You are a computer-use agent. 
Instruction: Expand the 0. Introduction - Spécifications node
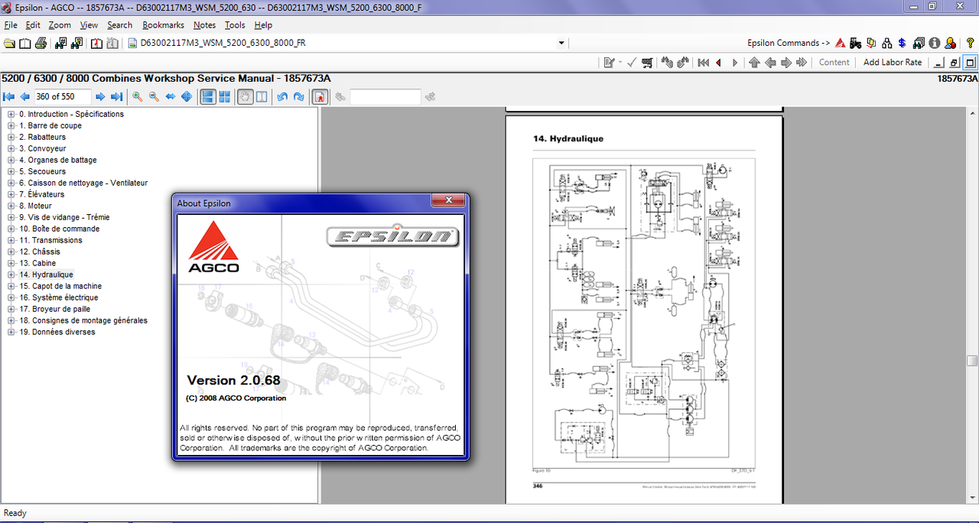click(x=11, y=114)
